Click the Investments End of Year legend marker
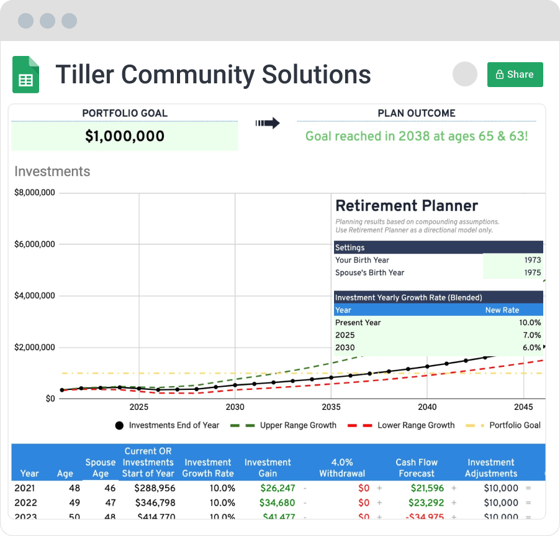The image size is (560, 536). point(119,425)
